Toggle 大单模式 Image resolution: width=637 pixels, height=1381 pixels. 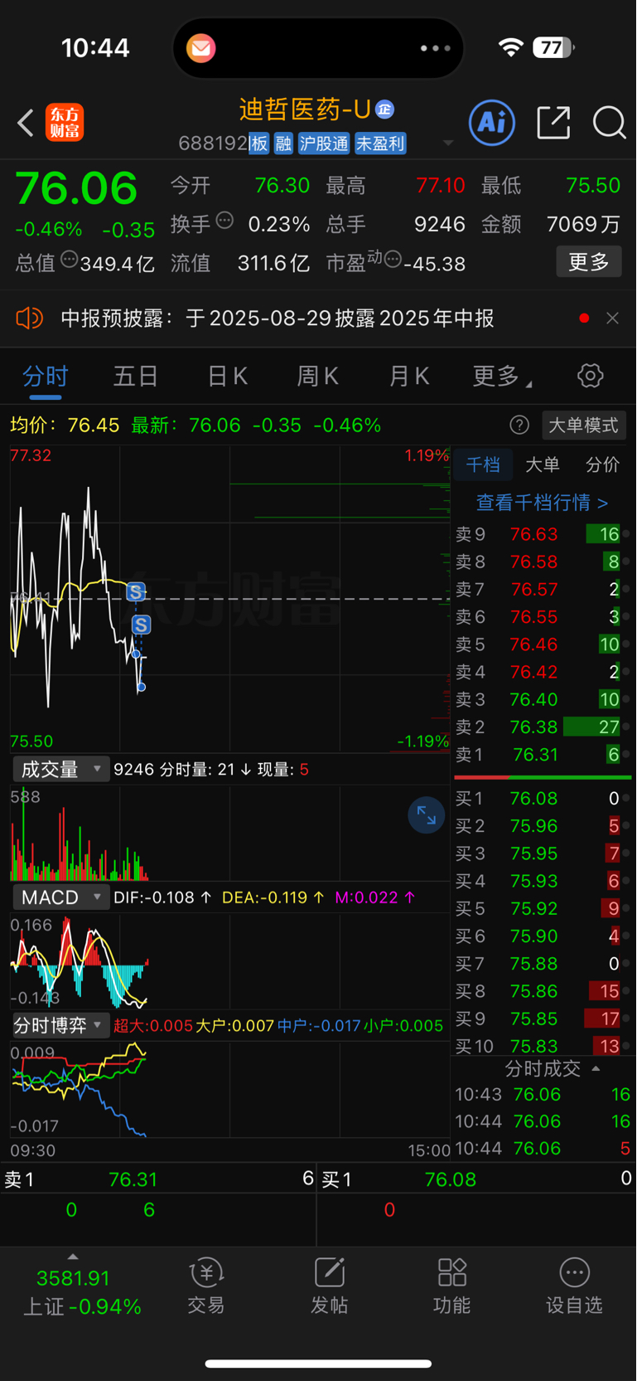point(583,425)
